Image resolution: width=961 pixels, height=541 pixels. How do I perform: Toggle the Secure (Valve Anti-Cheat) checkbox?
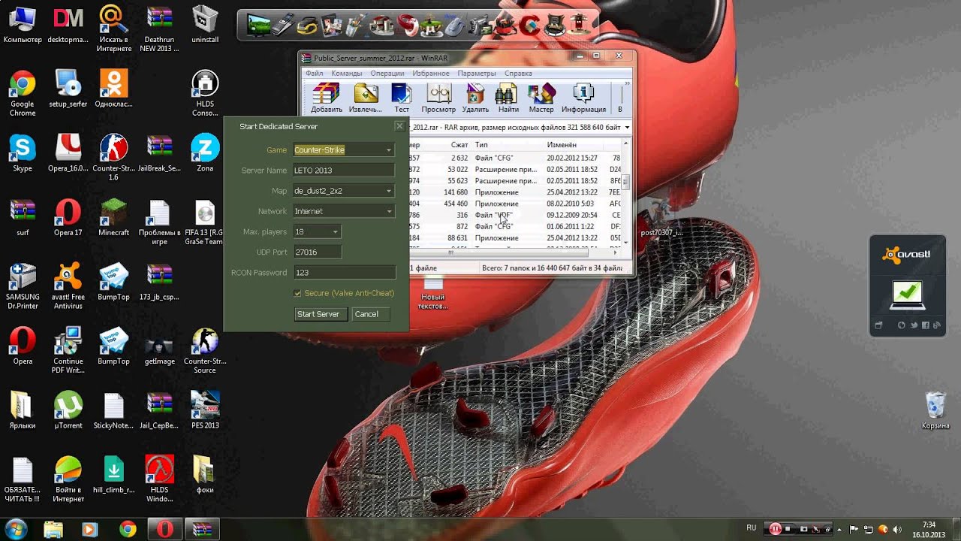pyautogui.click(x=297, y=293)
